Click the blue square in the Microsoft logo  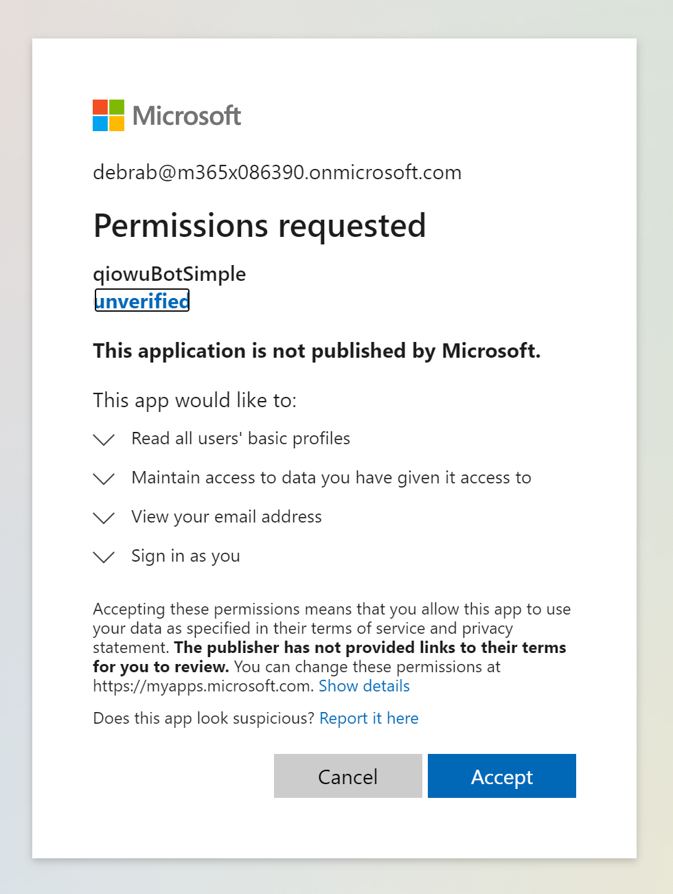pos(101,124)
